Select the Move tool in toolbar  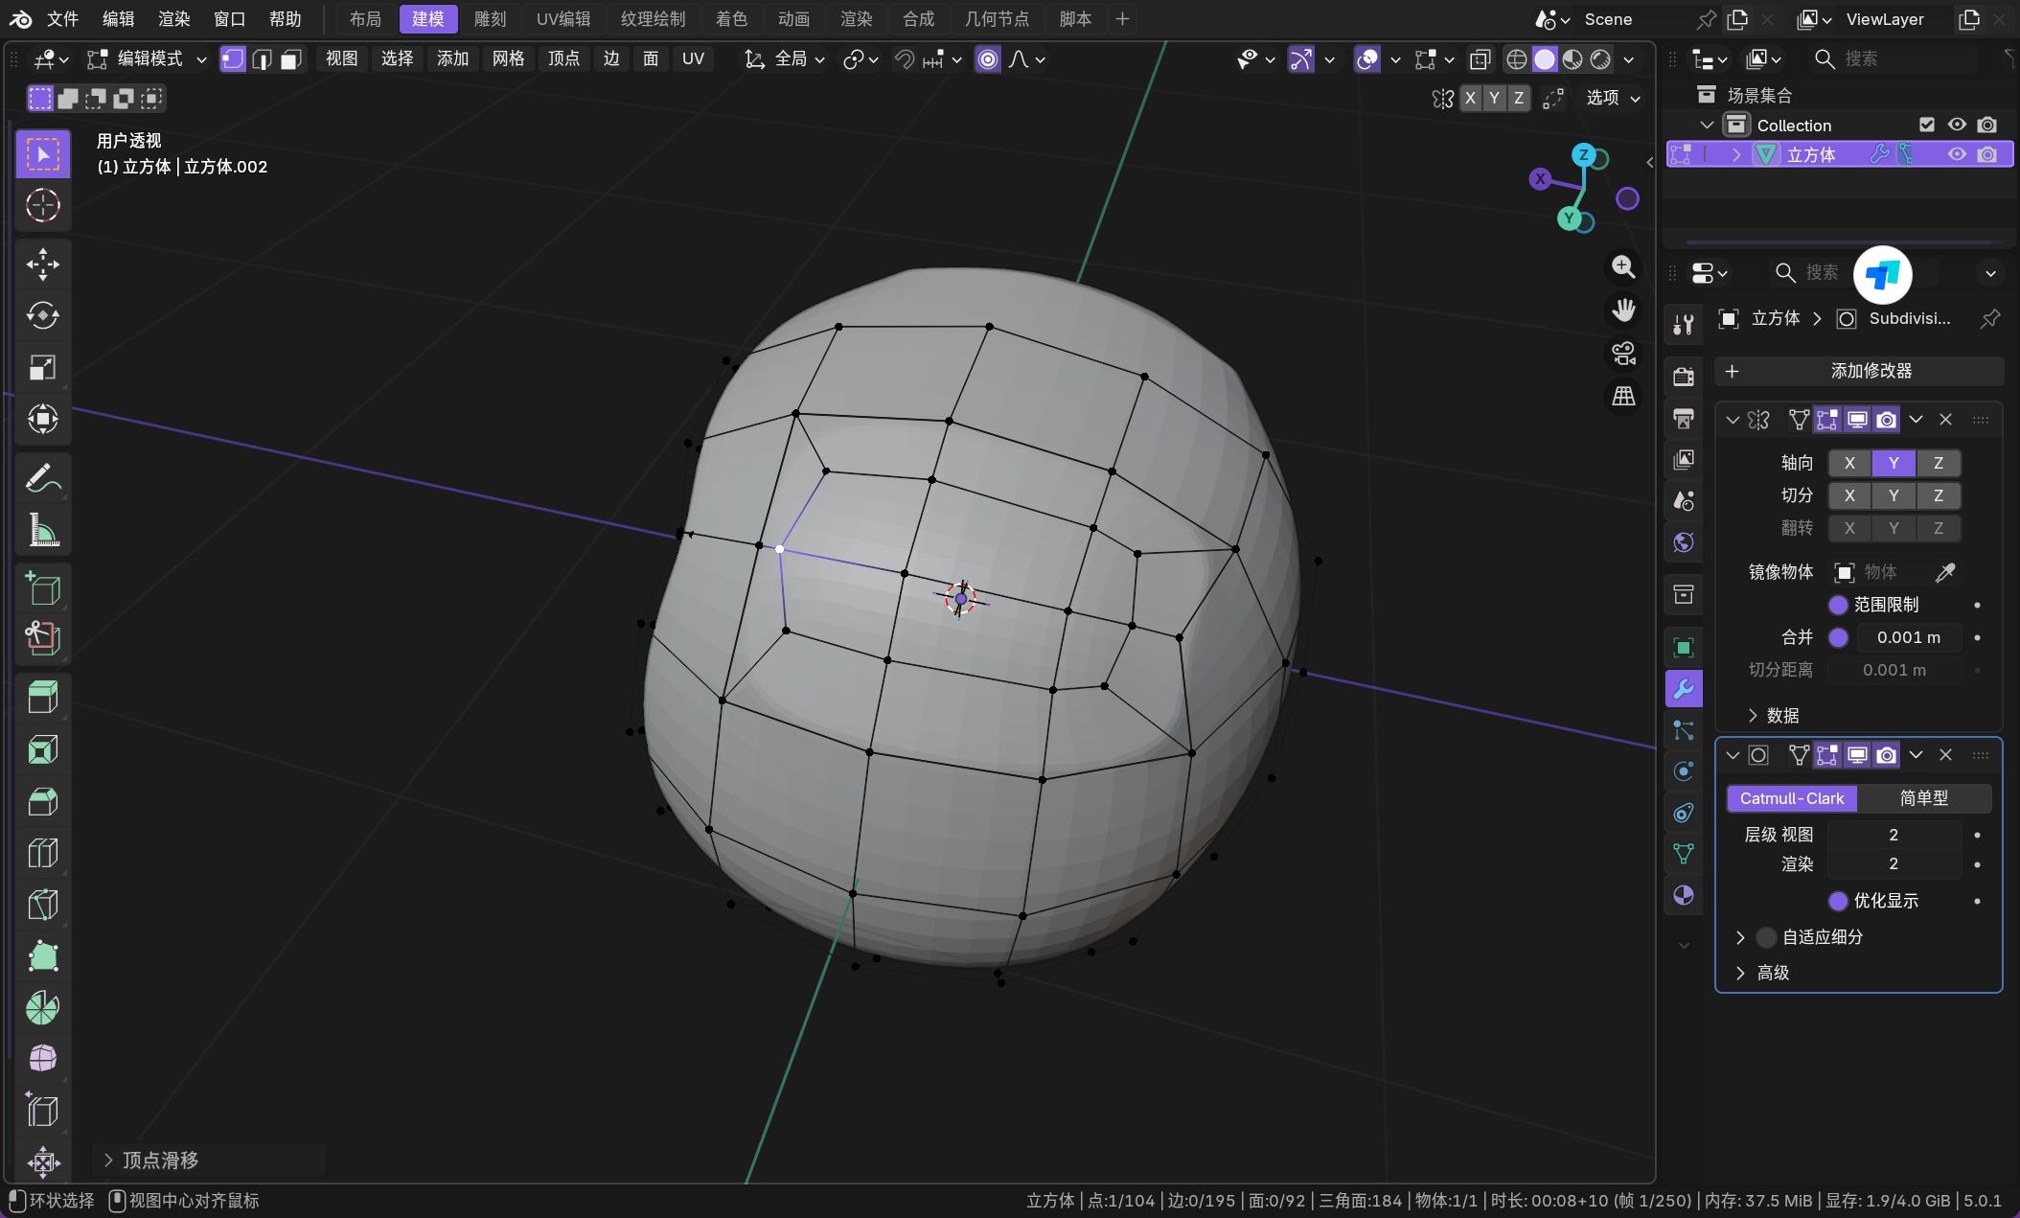click(42, 264)
